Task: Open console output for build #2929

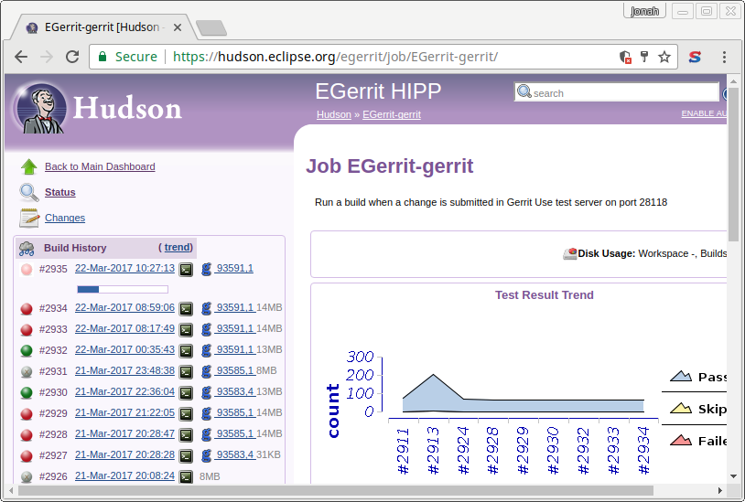Action: [186, 413]
